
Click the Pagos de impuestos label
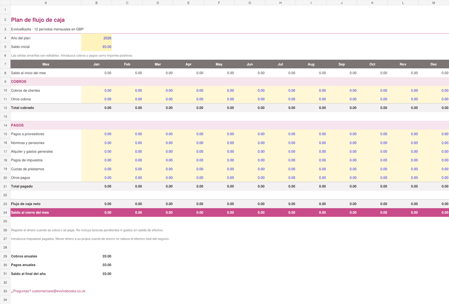[x=27, y=160]
